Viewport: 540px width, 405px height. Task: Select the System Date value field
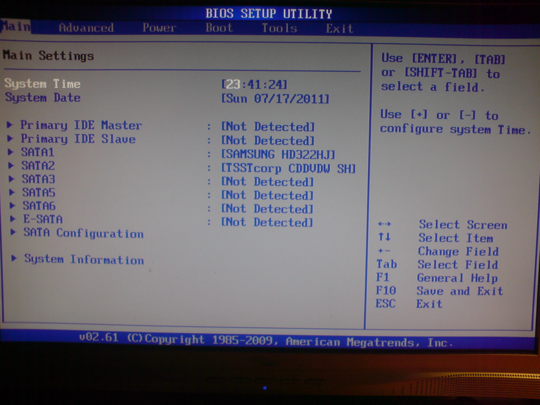[x=275, y=99]
